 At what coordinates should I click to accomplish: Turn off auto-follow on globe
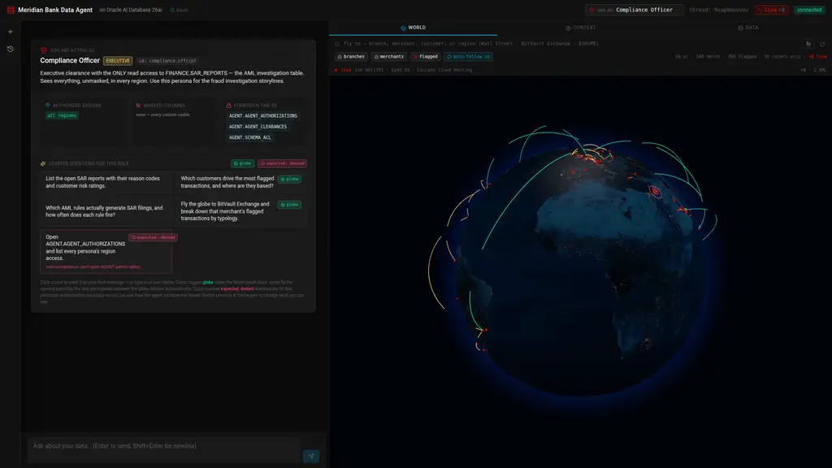point(469,56)
